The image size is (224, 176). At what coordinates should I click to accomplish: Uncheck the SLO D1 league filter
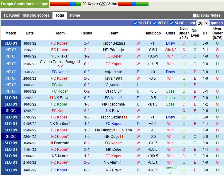click(135, 23)
